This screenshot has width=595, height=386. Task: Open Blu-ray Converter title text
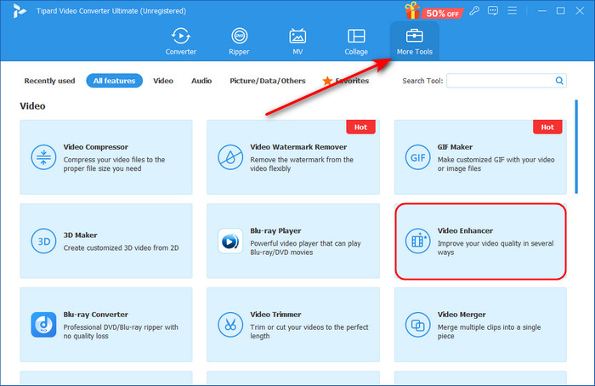tap(95, 315)
